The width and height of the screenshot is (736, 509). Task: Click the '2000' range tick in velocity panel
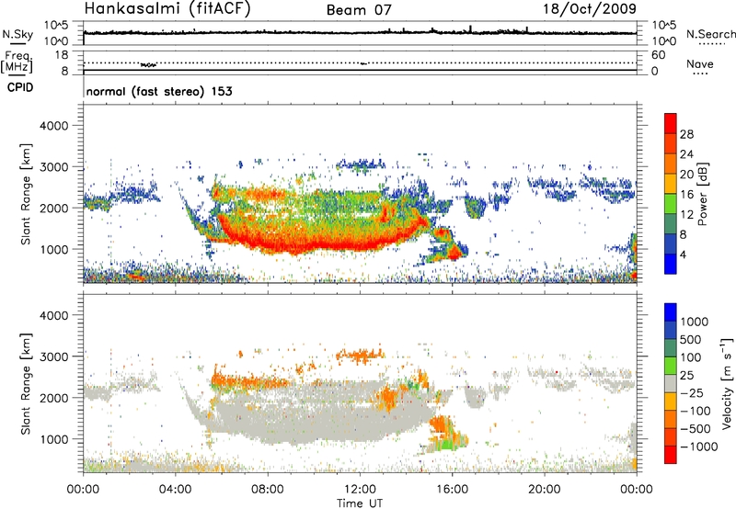click(x=53, y=398)
